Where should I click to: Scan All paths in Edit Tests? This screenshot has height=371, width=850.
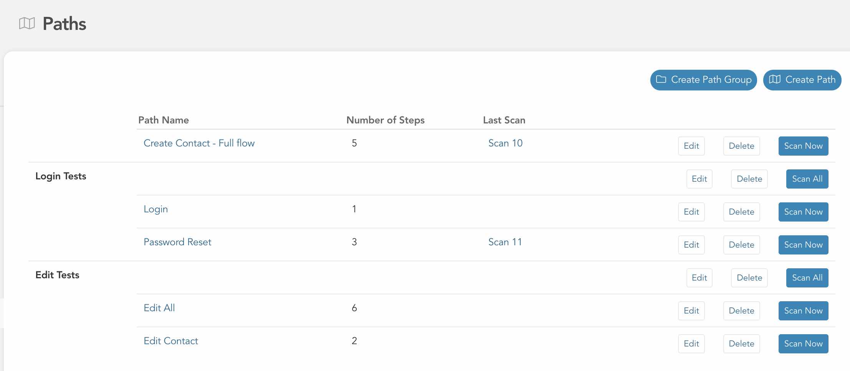pyautogui.click(x=807, y=278)
